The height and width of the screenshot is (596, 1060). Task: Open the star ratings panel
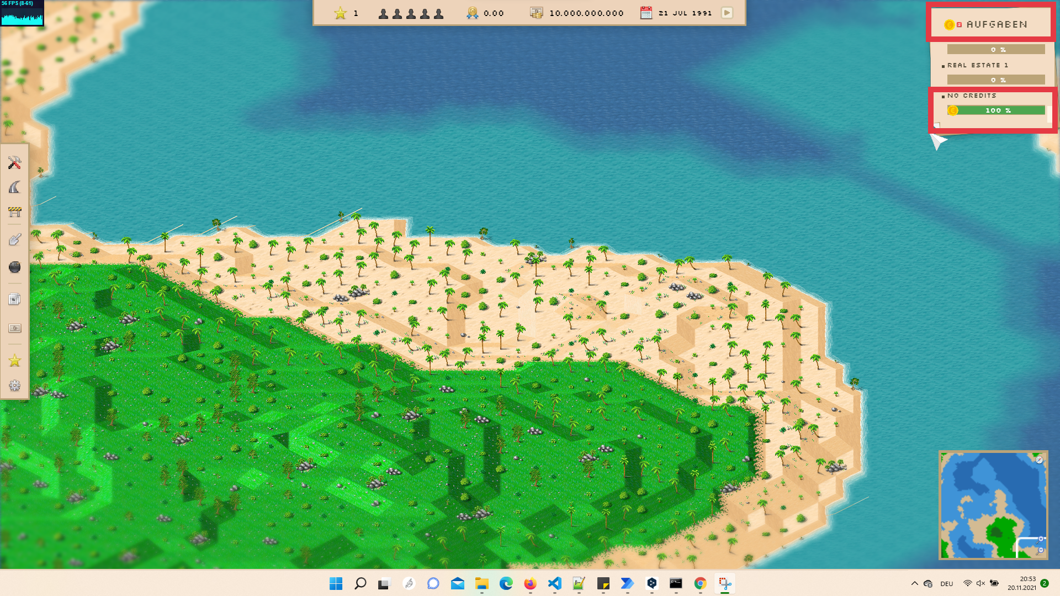tap(14, 361)
